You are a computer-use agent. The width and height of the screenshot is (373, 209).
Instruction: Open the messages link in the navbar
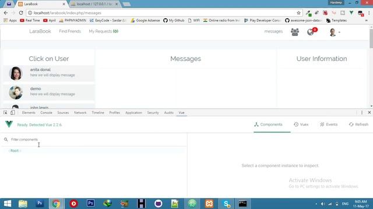point(273,31)
